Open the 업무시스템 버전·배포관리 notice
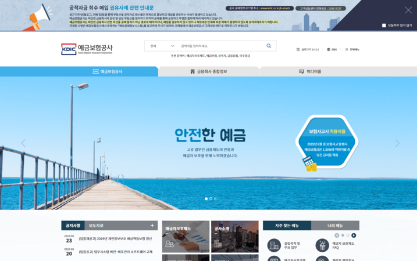The width and height of the screenshot is (417, 261). 116,252
